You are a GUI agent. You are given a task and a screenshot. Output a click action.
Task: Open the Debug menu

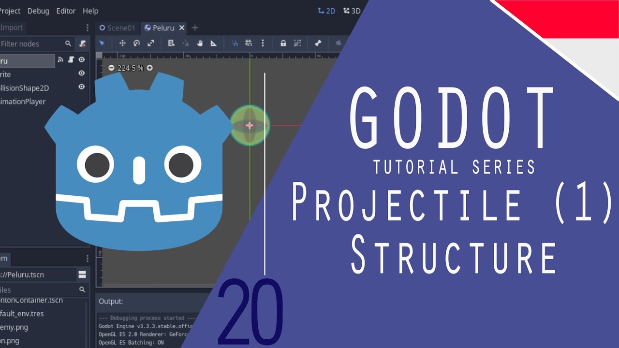[x=38, y=11]
